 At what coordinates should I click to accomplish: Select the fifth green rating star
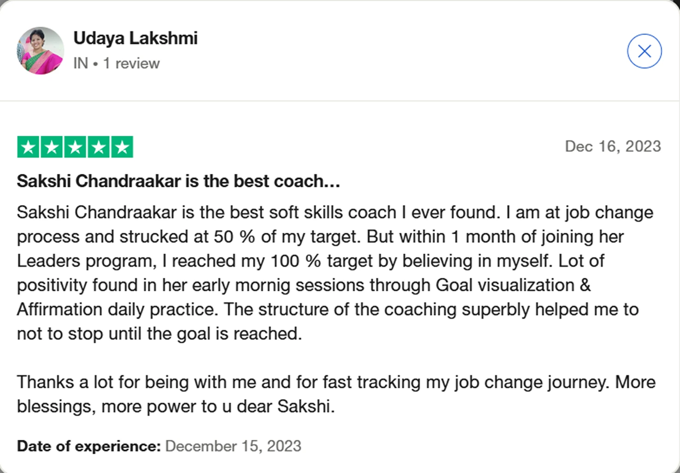tap(122, 147)
